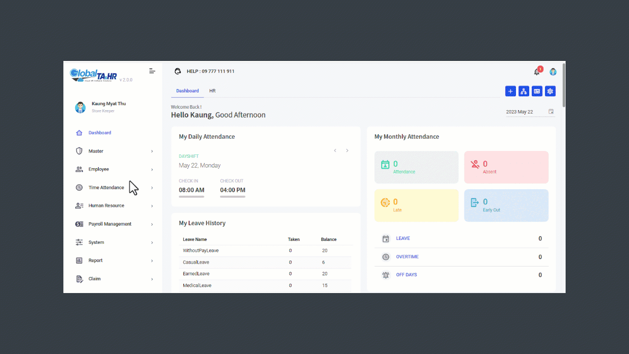Go to next day in Daily Attendance
The width and height of the screenshot is (629, 354).
tap(347, 150)
